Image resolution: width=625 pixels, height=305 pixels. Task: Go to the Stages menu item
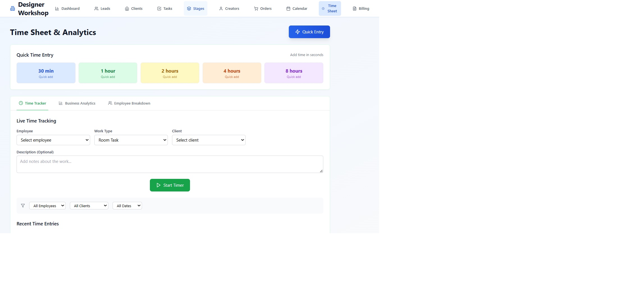point(196,9)
